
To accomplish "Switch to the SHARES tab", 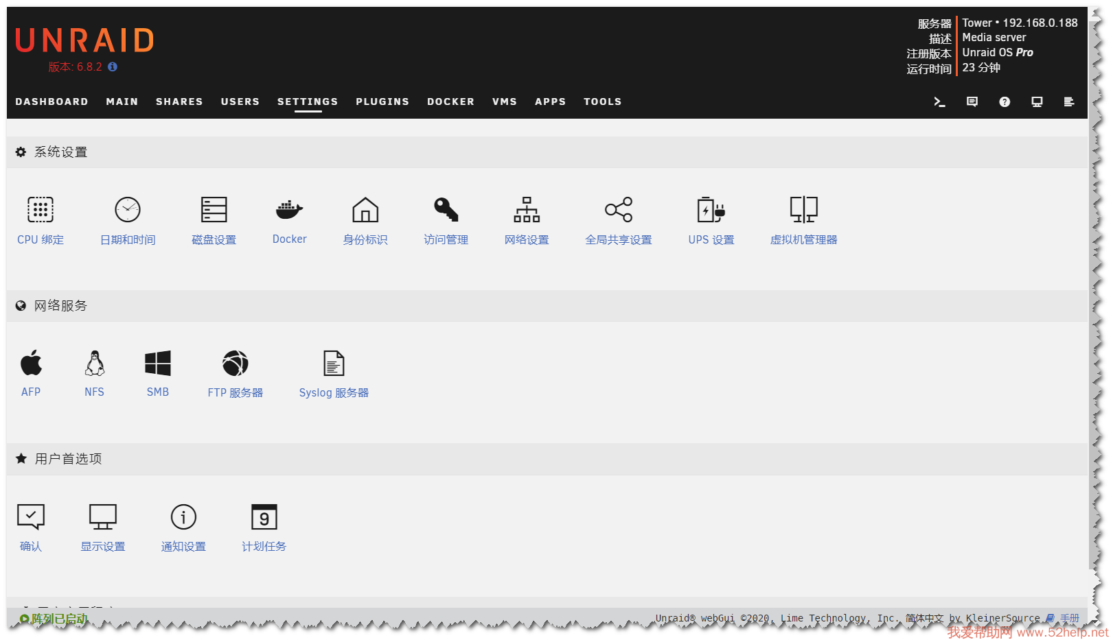I will pyautogui.click(x=179, y=102).
